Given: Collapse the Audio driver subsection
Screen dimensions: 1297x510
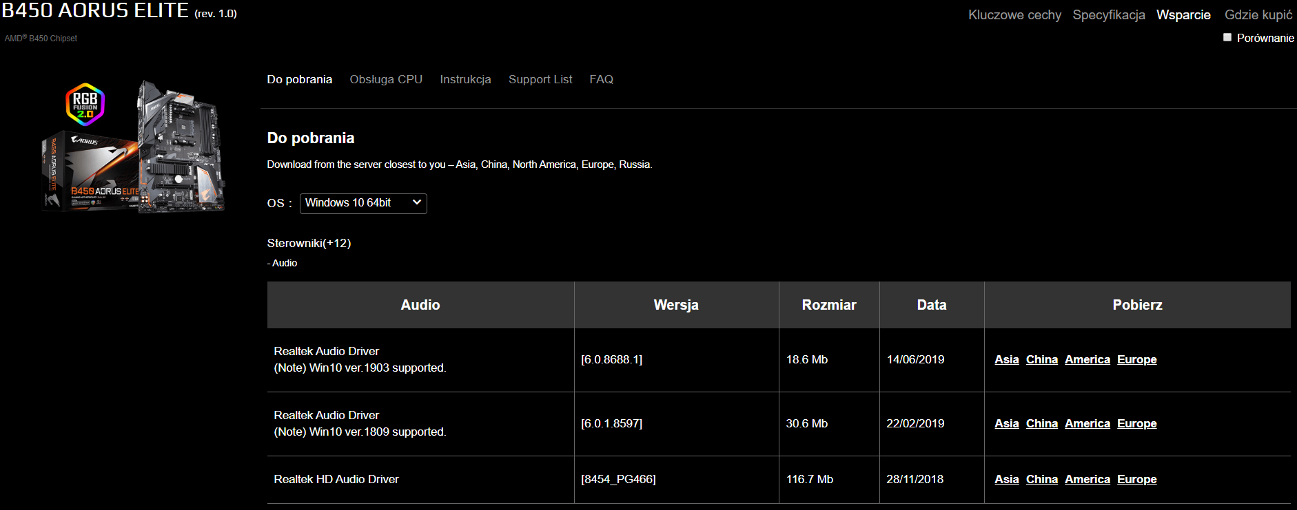Looking at the screenshot, I should (283, 263).
